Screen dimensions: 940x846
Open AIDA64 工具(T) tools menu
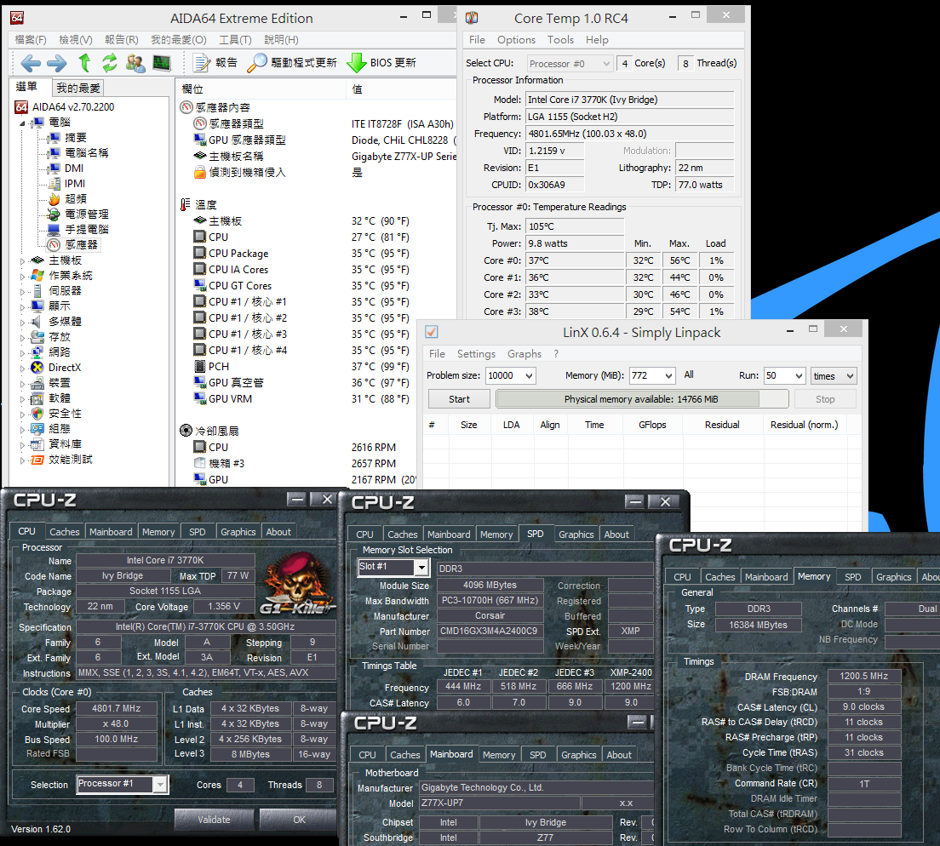tap(235, 39)
